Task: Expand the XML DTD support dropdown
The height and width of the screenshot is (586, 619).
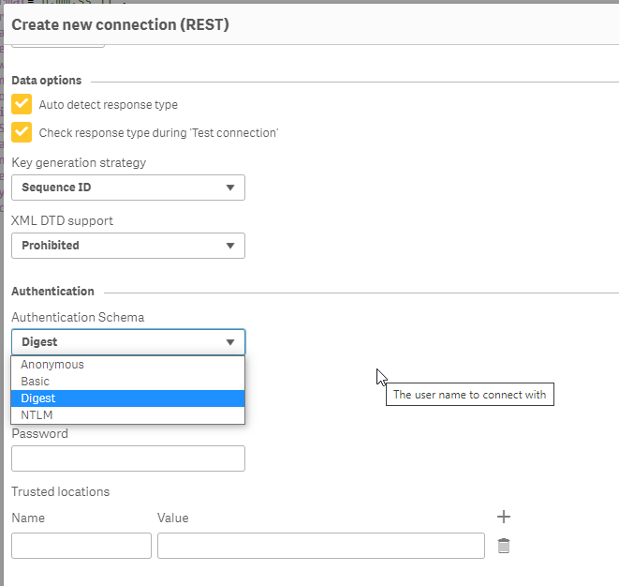Action: 127,246
